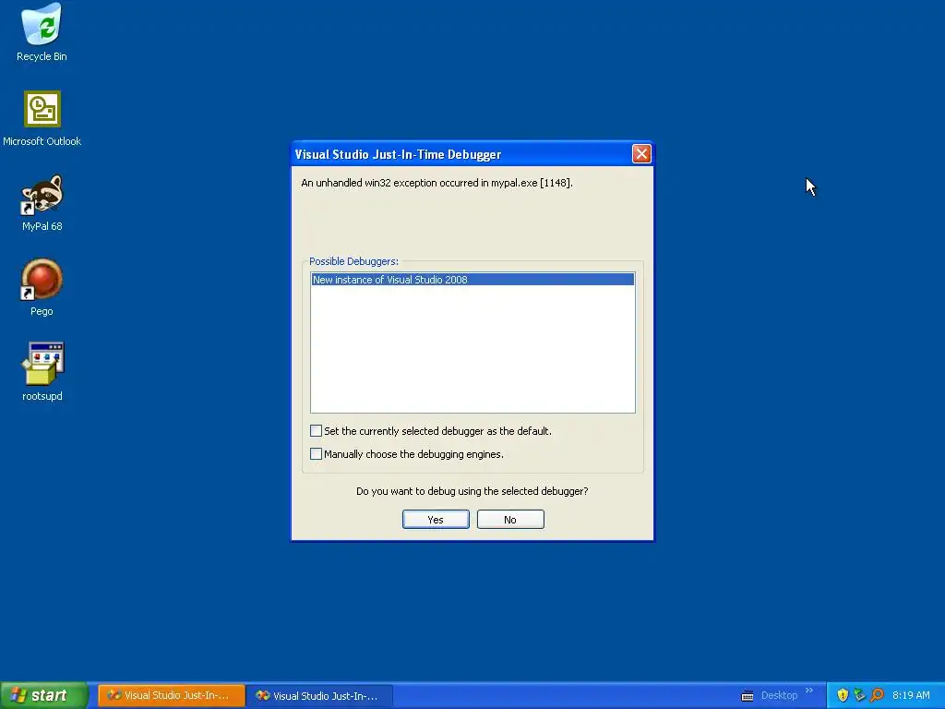The image size is (945, 709).
Task: Switch to second Visual Studio Just-In taskbar button
Action: pos(320,695)
